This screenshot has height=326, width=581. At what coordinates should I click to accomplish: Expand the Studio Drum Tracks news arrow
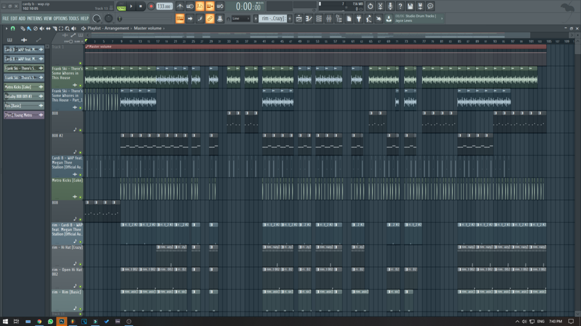[442, 18]
